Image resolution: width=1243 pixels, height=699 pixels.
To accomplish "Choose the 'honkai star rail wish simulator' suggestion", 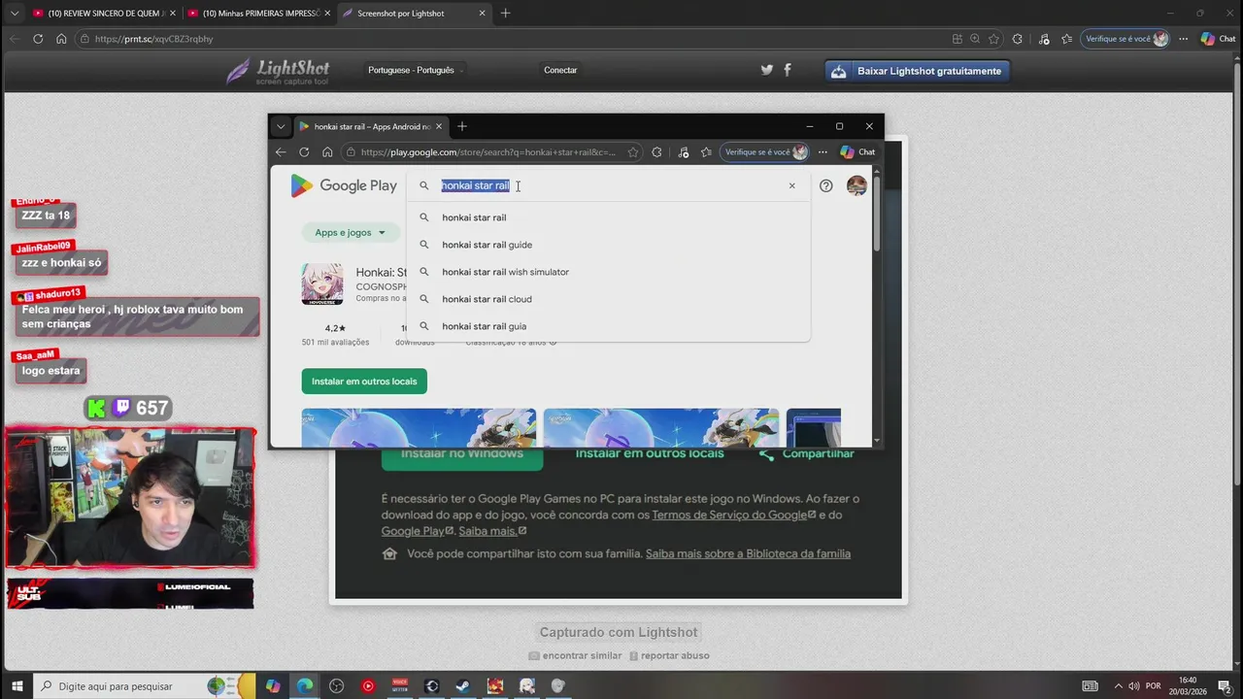I will pyautogui.click(x=608, y=272).
